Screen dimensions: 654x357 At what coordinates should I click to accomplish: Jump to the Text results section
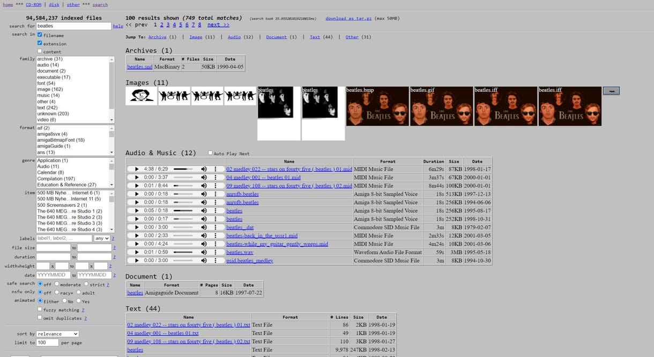tap(315, 37)
